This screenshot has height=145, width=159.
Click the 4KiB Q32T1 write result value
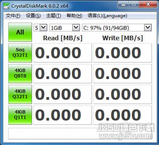coord(122,94)
